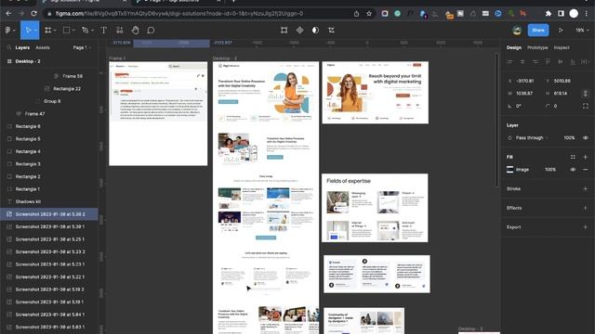
Task: Click the Align horizontal centers icon
Action: coord(522,61)
